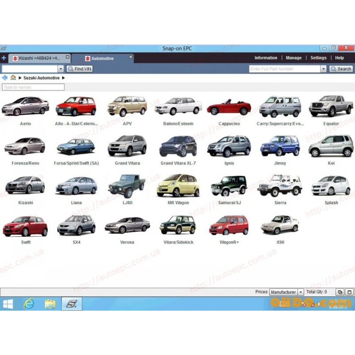Focus the VIN input field
The image size is (355, 355).
[x=30, y=69]
